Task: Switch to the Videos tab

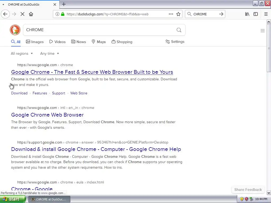Action: coord(57,42)
